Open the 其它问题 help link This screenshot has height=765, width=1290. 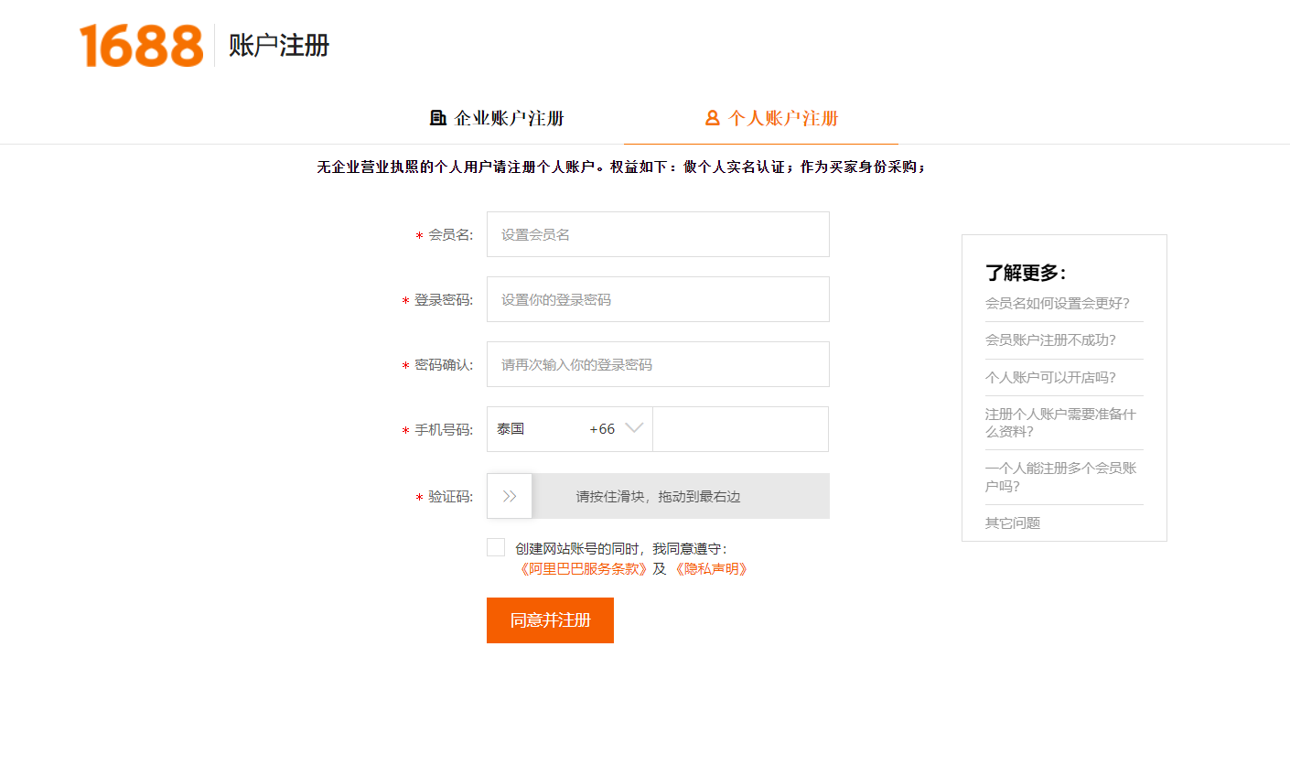tap(1013, 523)
